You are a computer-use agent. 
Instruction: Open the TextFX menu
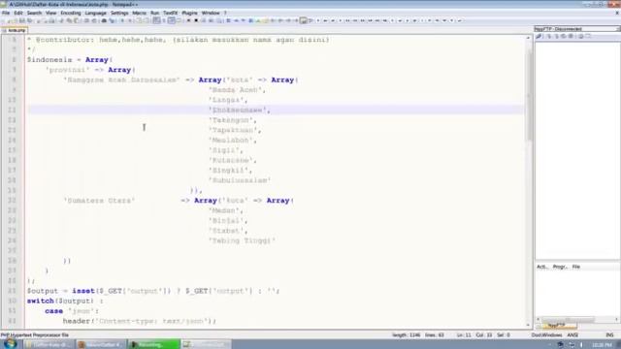tap(171, 13)
